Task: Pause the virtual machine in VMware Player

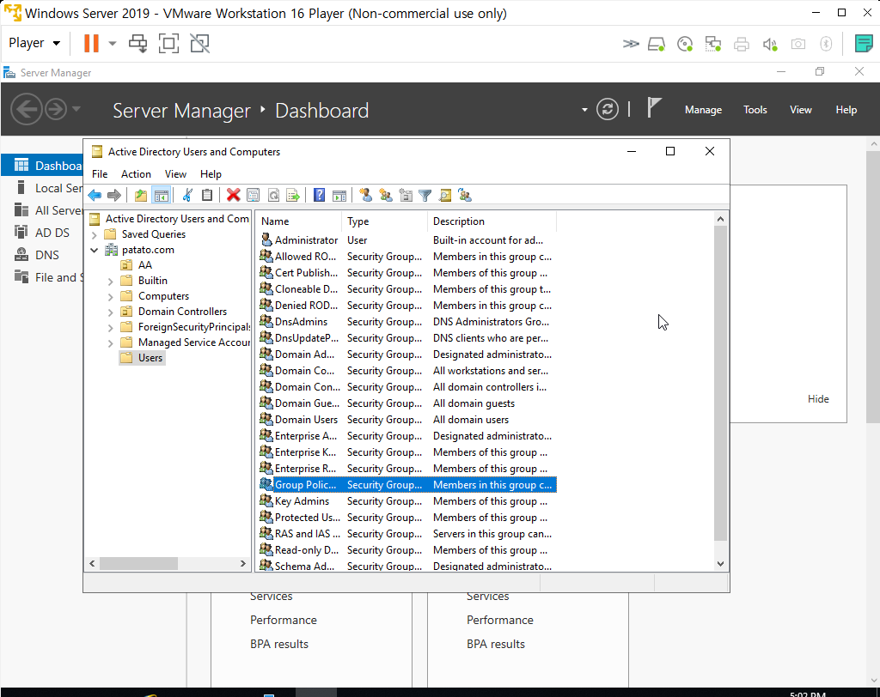Action: point(91,43)
